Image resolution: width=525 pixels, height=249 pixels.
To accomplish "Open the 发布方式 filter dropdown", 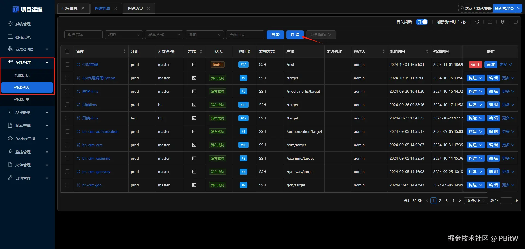I will click(x=164, y=35).
